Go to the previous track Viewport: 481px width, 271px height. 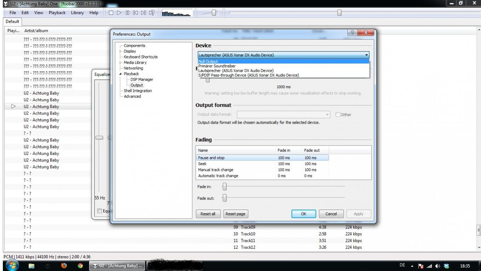(x=135, y=13)
